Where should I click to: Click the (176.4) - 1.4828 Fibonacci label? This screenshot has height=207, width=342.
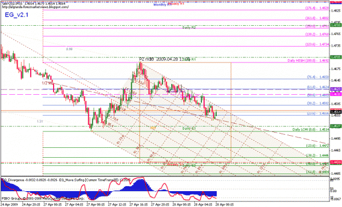pos(317,8)
